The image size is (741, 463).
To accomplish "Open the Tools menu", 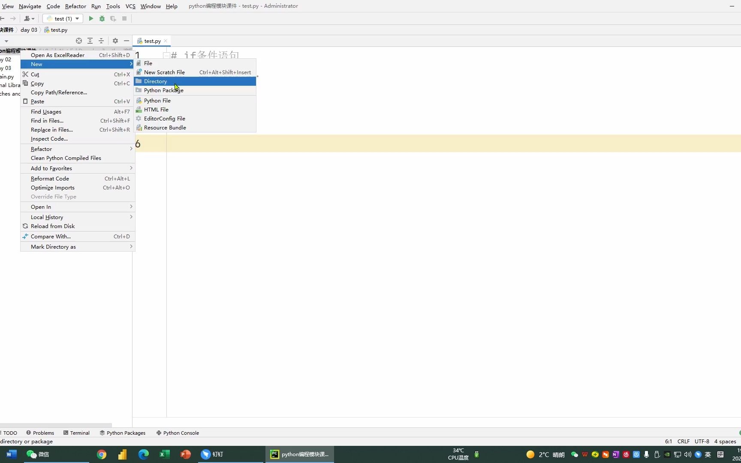I will tap(113, 6).
